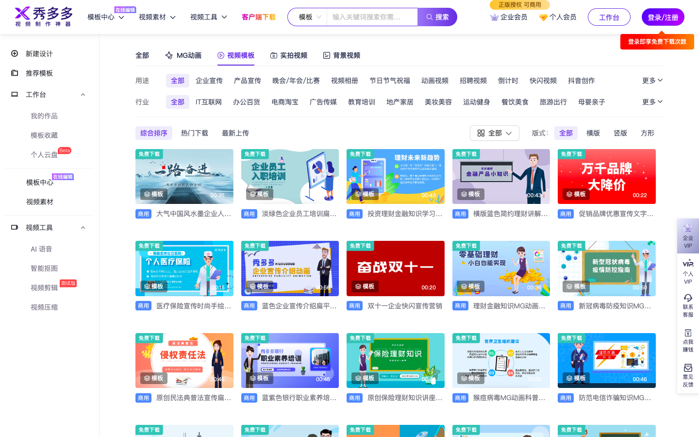
Task: Click the search magnifier 搜索 button
Action: click(x=437, y=17)
